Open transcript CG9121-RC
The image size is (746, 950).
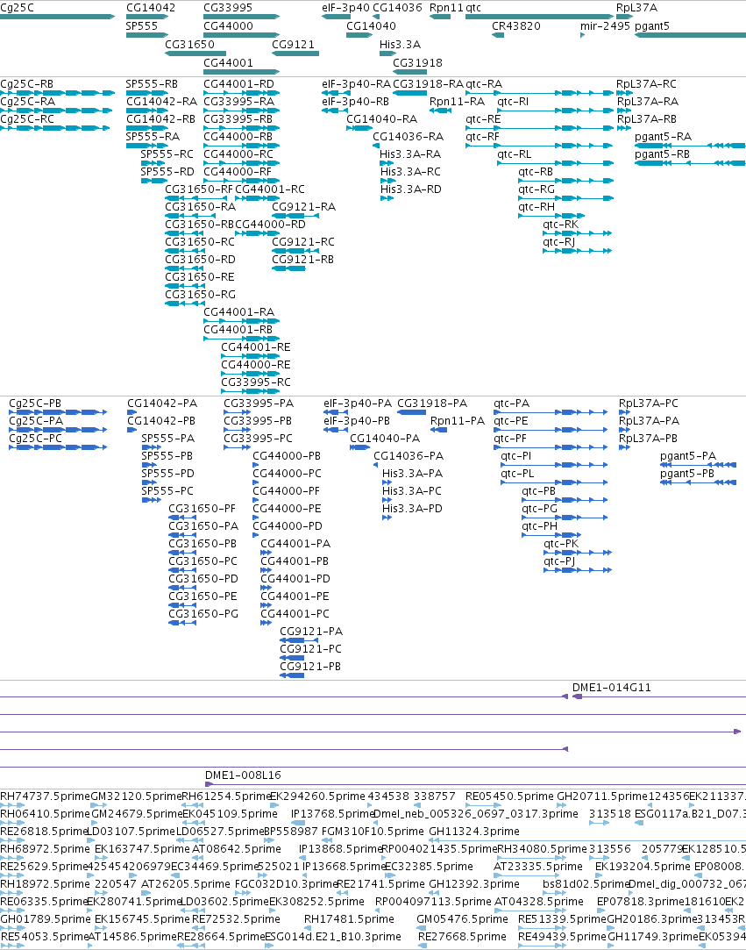302,242
